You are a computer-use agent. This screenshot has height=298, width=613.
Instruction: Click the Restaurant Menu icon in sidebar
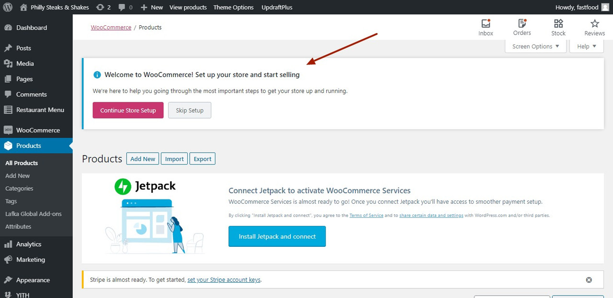(x=8, y=110)
